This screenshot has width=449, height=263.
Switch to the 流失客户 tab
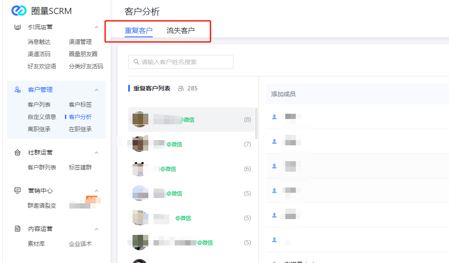[180, 31]
